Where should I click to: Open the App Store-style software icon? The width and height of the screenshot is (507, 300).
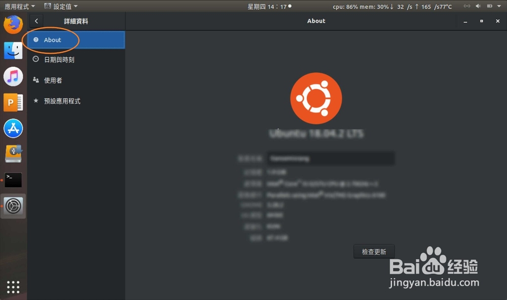[13, 128]
